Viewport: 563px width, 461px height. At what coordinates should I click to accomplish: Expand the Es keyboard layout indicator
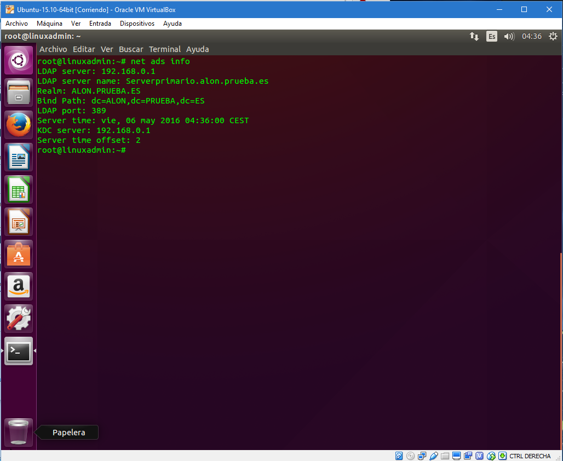tap(492, 37)
